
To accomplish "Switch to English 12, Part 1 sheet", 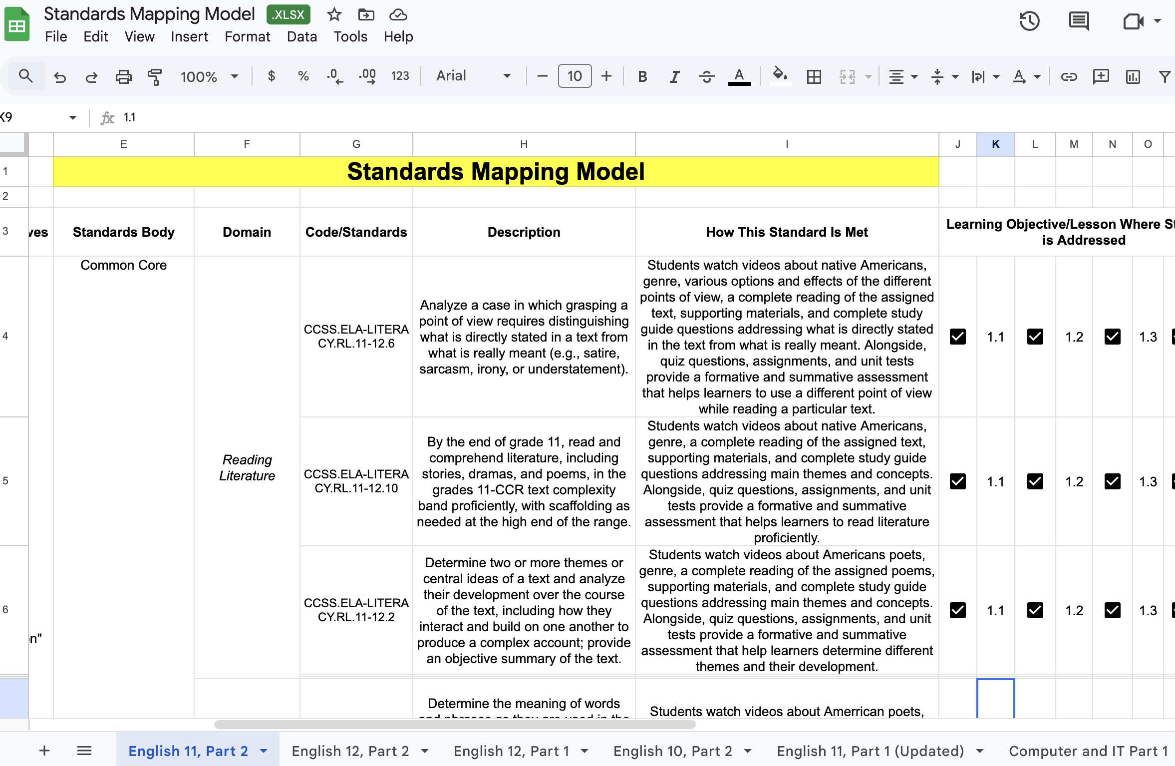I will tap(511, 751).
